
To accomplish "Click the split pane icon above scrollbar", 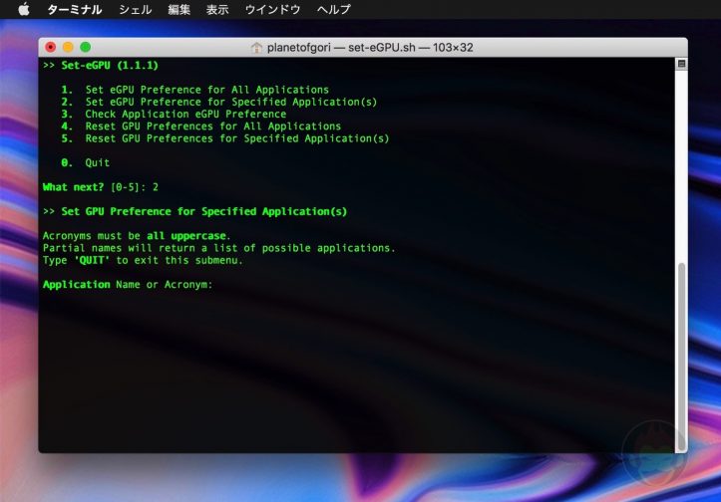I will point(681,63).
